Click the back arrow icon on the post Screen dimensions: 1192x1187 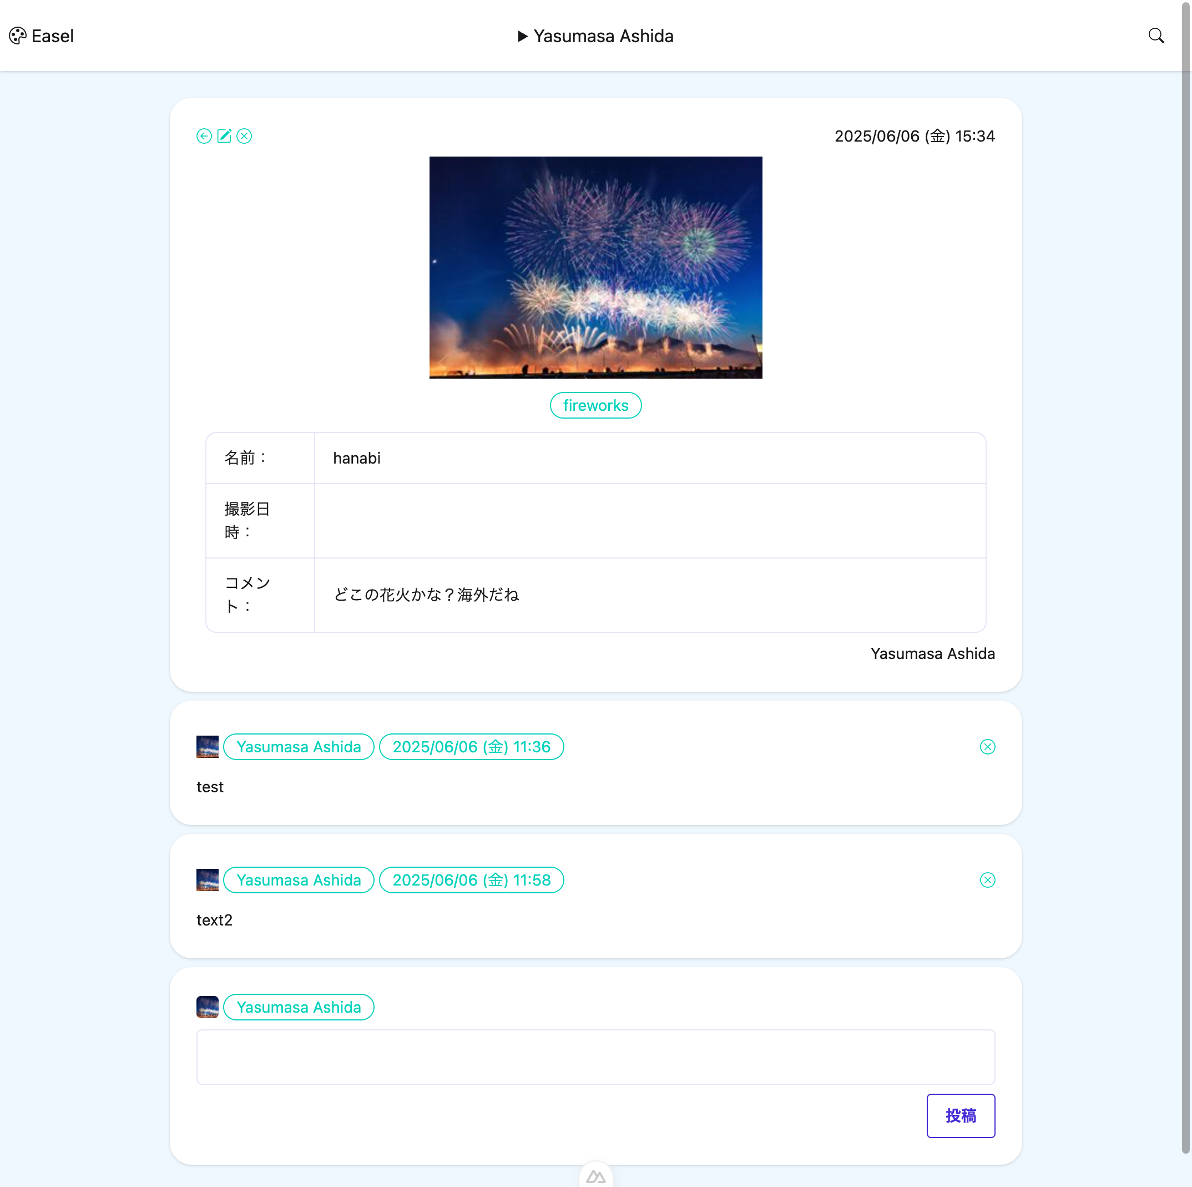204,136
